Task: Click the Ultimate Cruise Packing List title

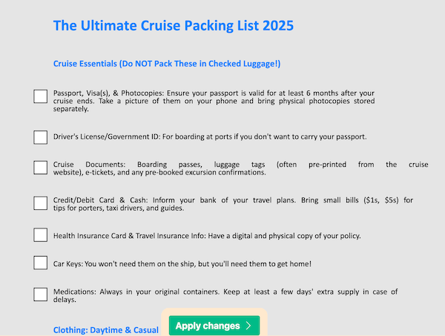Action: tap(174, 26)
